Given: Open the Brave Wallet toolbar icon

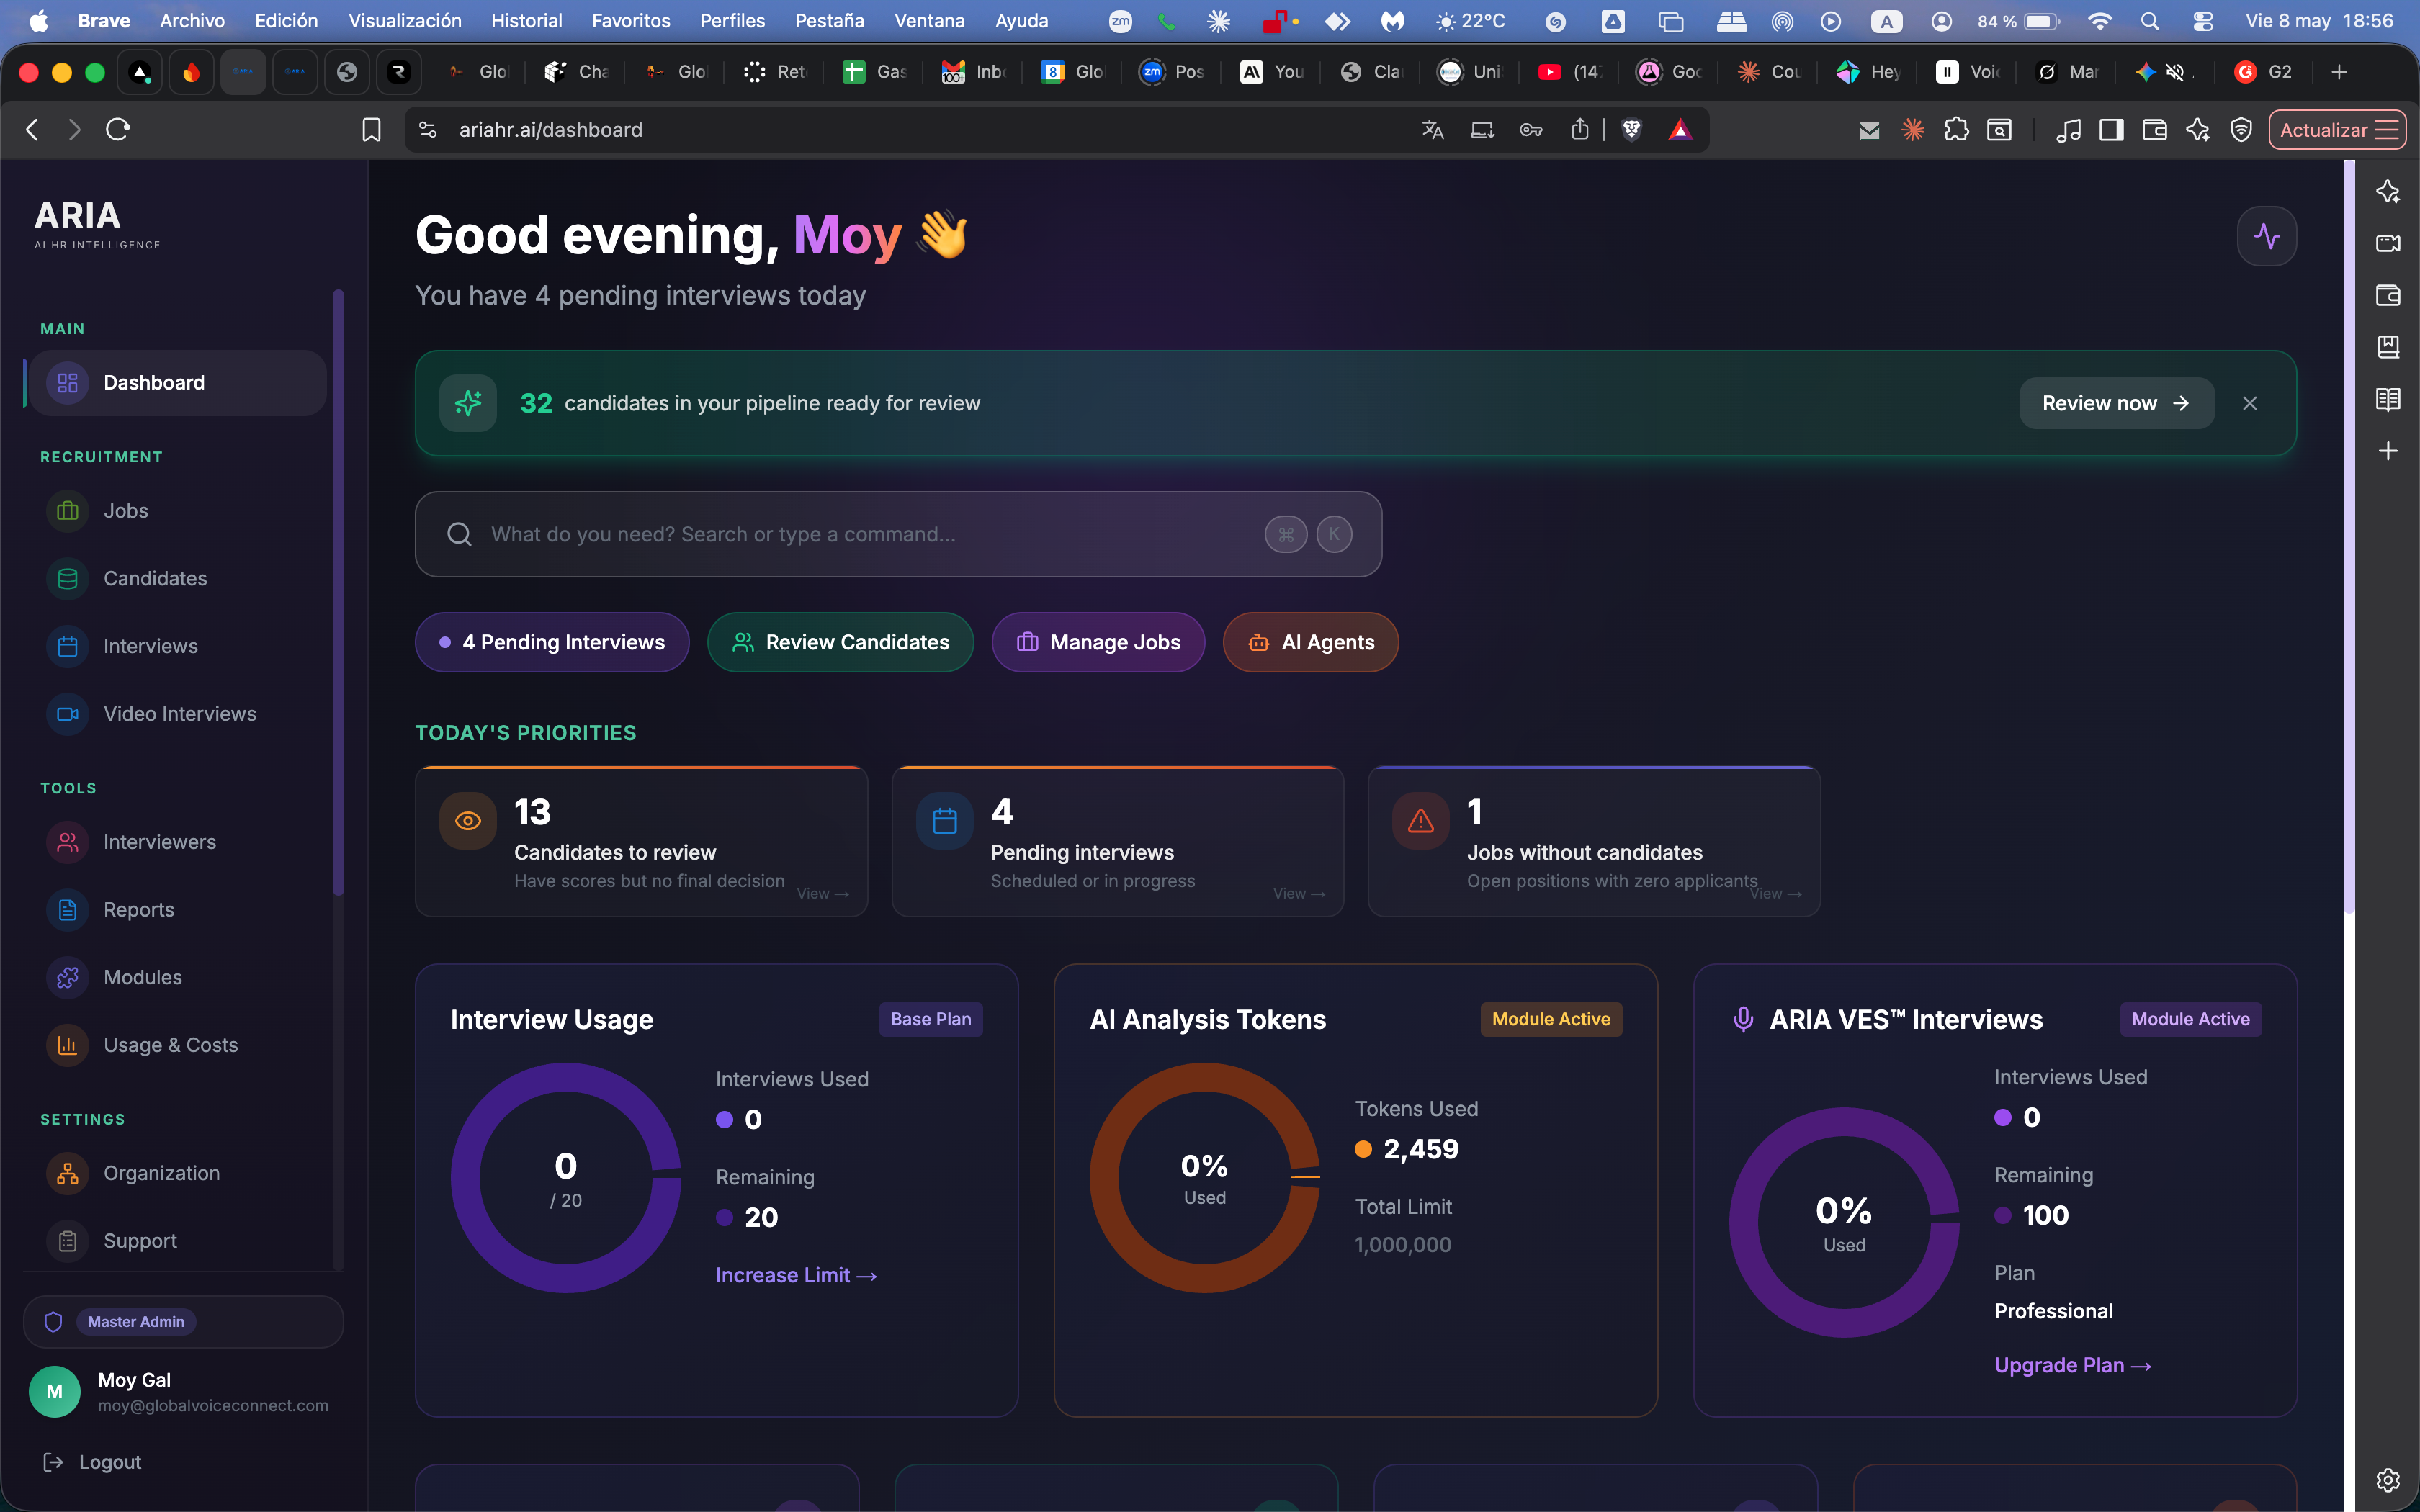Looking at the screenshot, I should click(2155, 130).
